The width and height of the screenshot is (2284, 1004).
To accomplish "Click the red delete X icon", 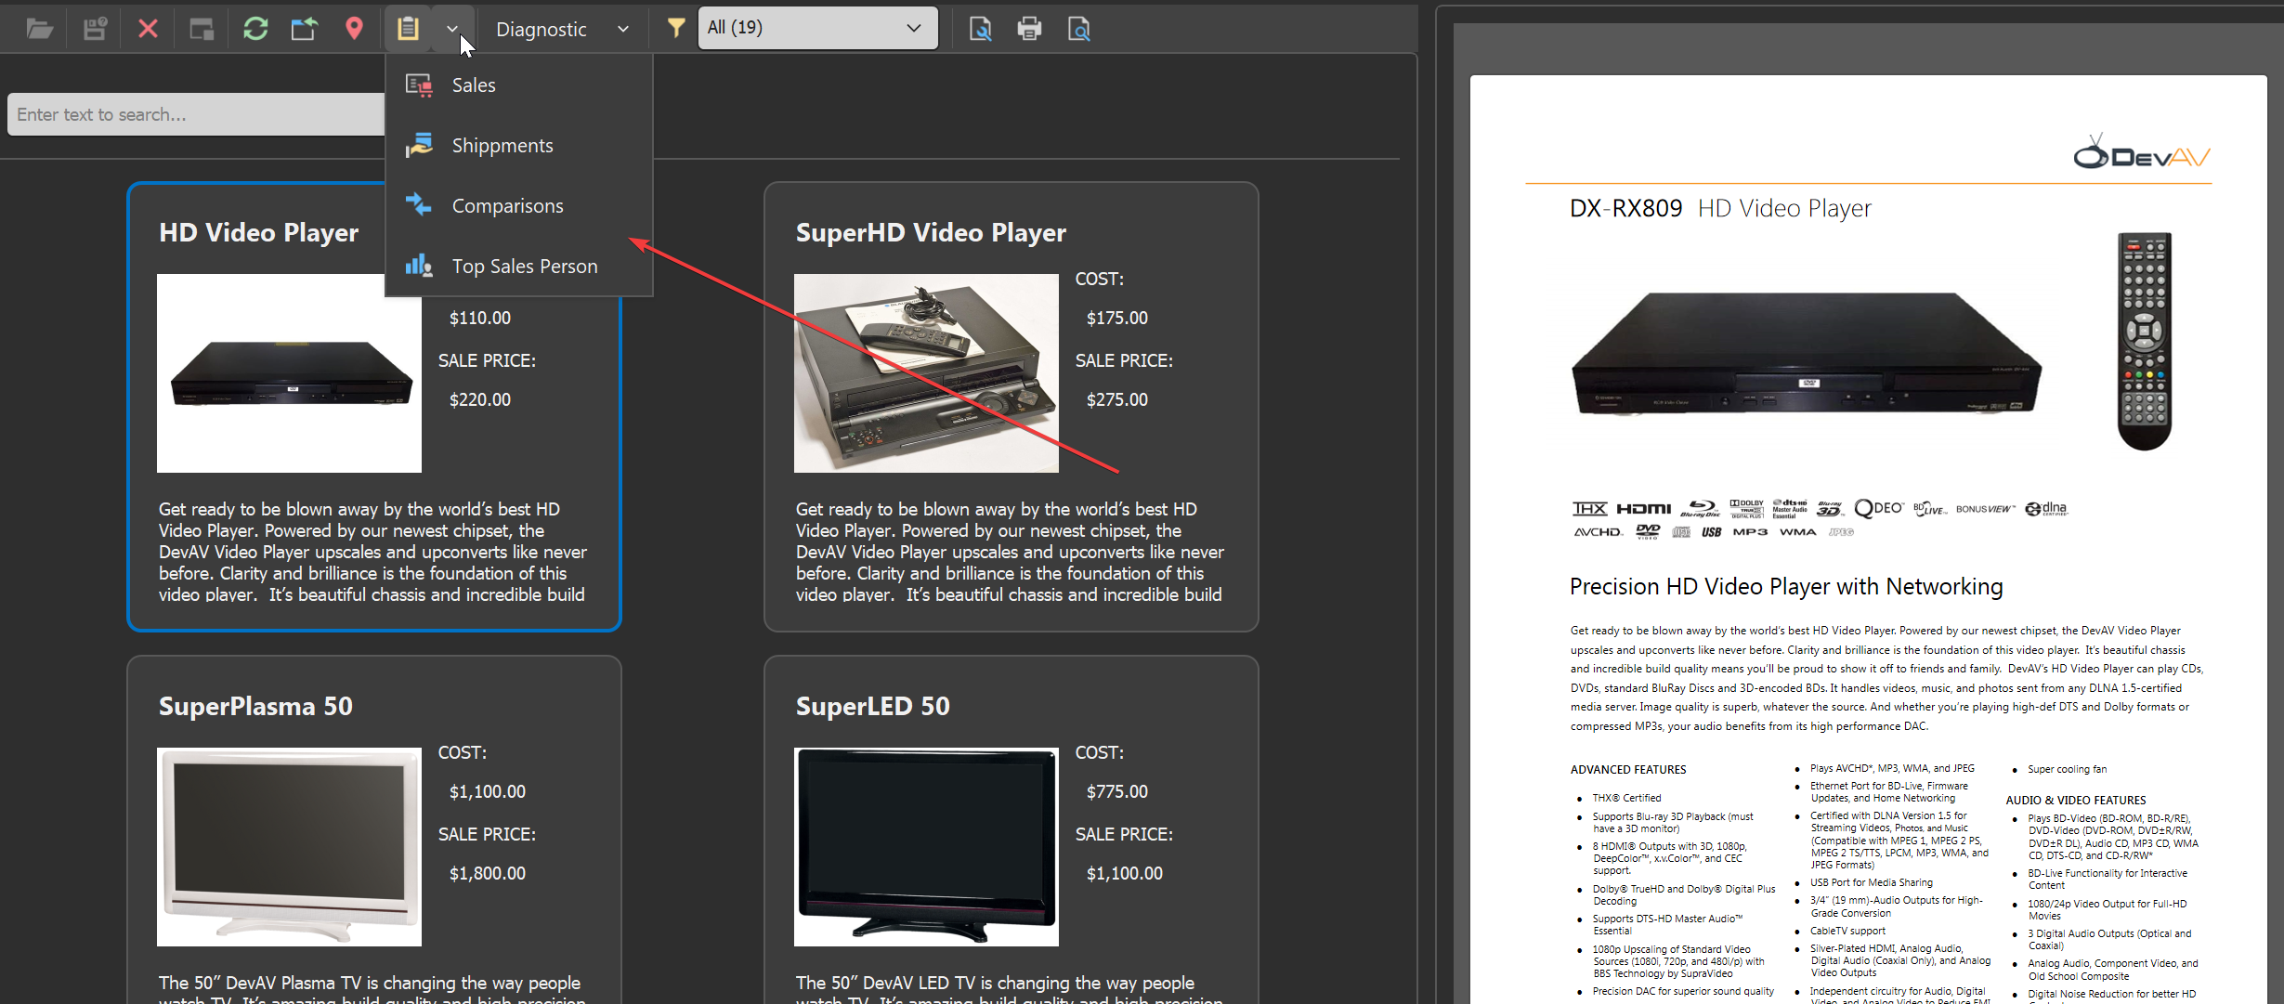I will (x=148, y=29).
